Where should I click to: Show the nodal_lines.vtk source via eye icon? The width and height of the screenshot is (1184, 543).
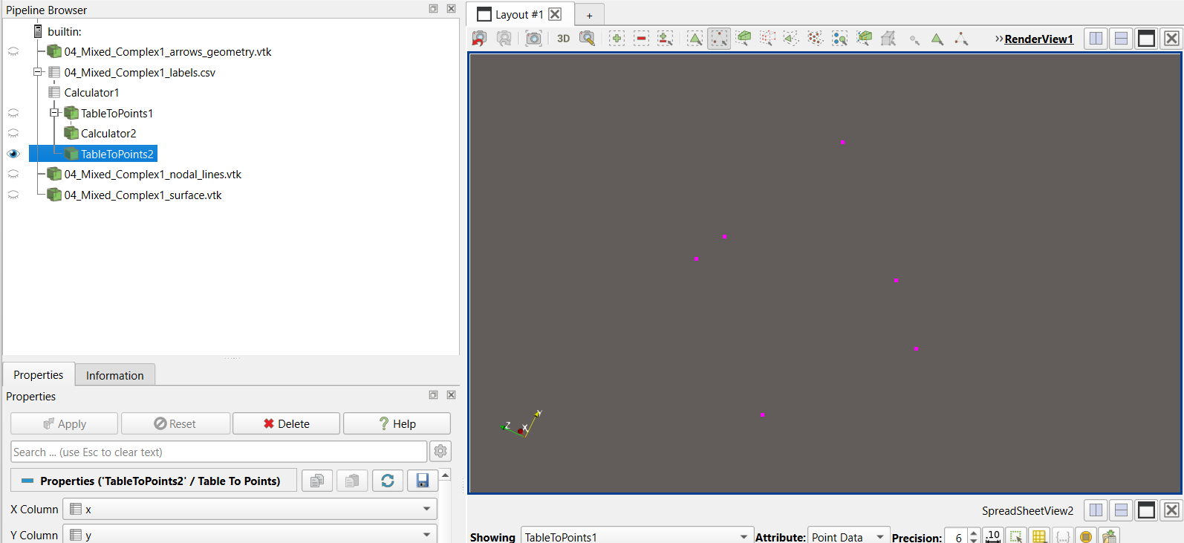click(13, 175)
